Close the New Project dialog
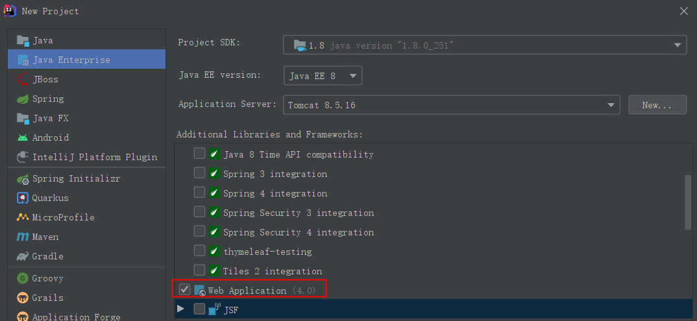This screenshot has width=697, height=321. tap(684, 12)
